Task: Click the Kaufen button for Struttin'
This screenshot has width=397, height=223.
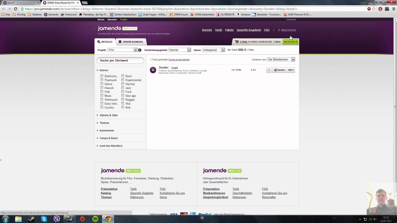Action: [283, 70]
